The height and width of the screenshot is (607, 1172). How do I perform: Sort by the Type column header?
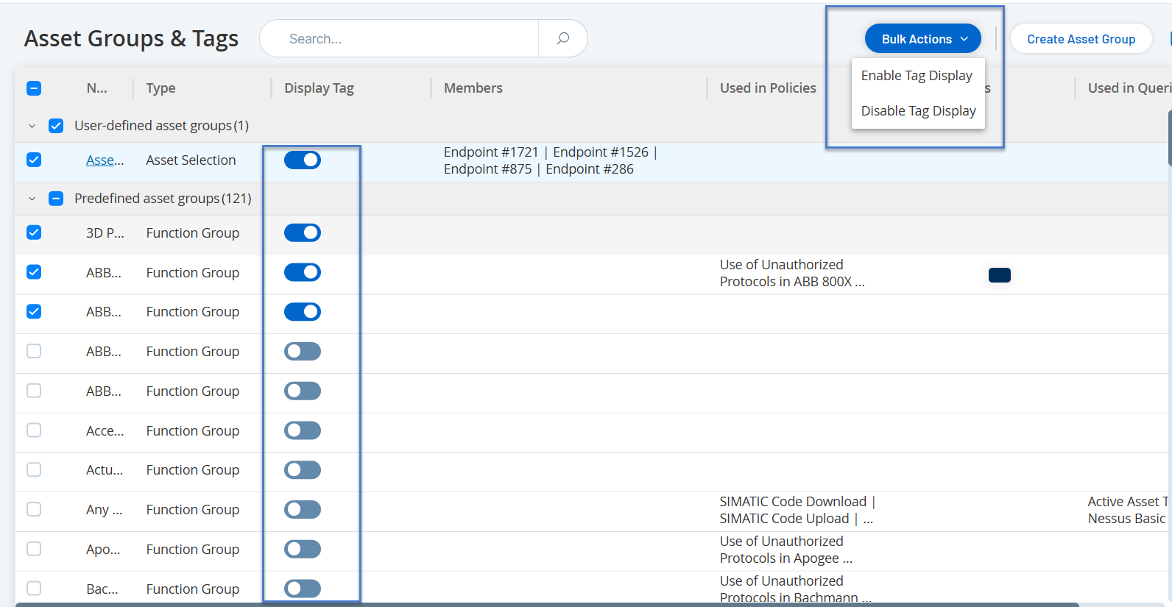[160, 88]
